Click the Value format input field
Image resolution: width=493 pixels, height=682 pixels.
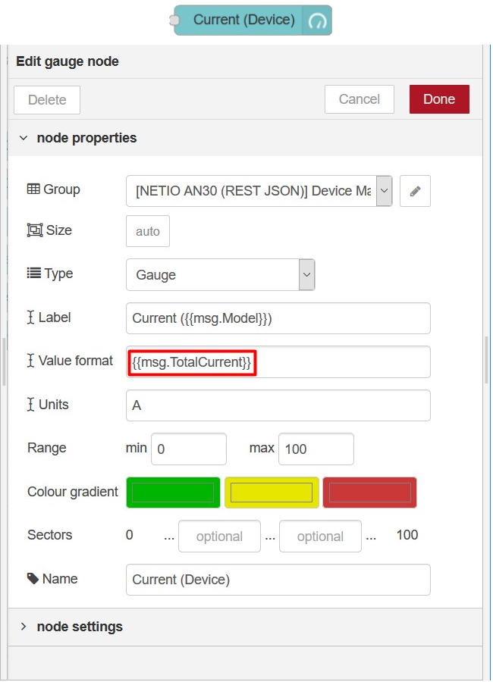point(278,362)
